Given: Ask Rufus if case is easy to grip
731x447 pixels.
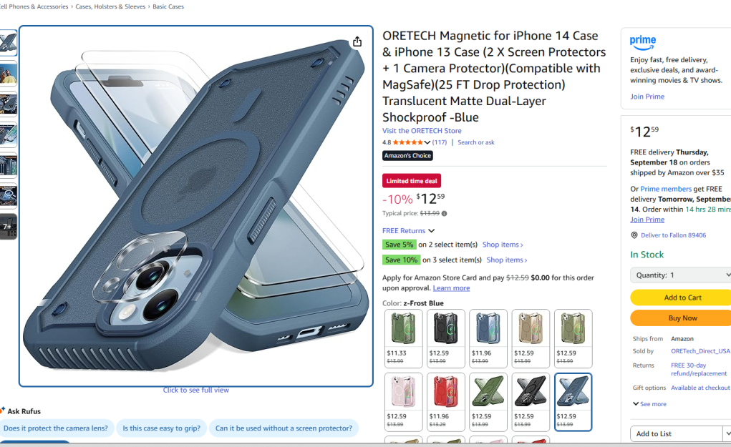Looking at the screenshot, I should click(x=161, y=428).
